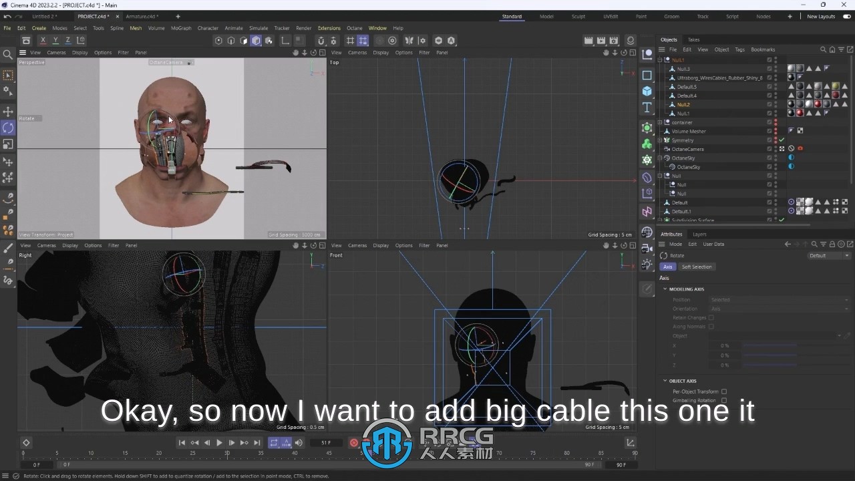Open the MoGraph menu
The image size is (855, 481).
[181, 28]
